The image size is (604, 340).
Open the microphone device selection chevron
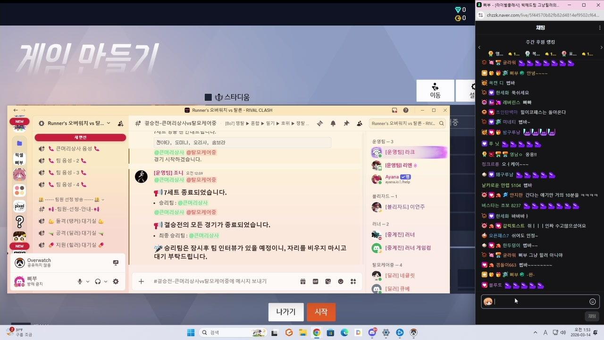point(87,281)
